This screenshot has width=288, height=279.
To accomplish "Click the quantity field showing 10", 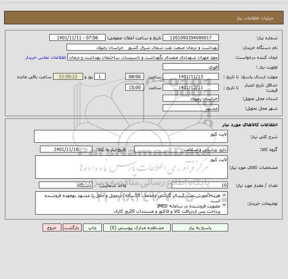I will coord(200,185).
